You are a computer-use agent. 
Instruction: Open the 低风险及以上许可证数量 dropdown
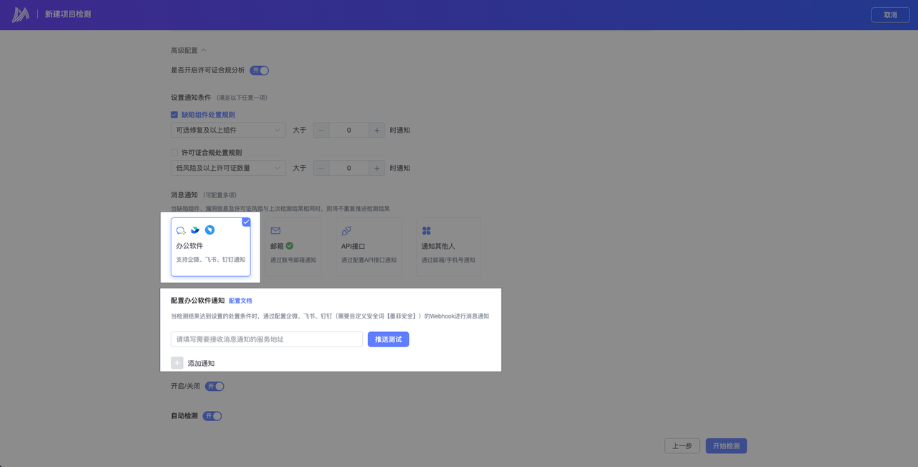click(228, 168)
